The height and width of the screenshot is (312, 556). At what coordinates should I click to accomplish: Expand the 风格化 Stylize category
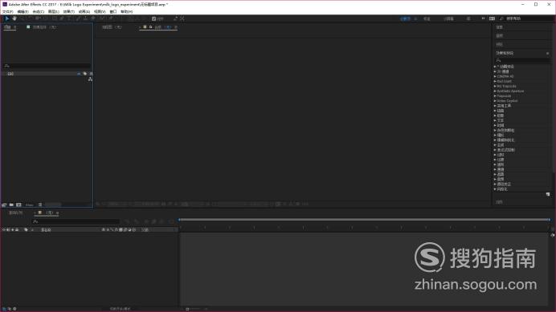[x=495, y=189]
